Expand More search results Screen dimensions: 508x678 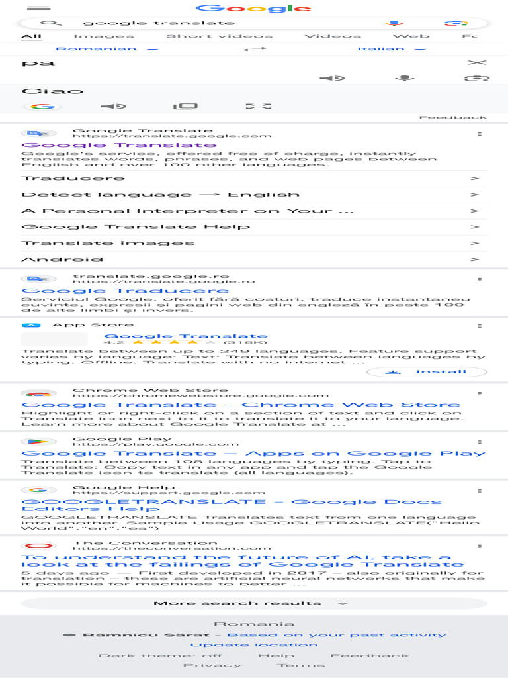pyautogui.click(x=254, y=603)
